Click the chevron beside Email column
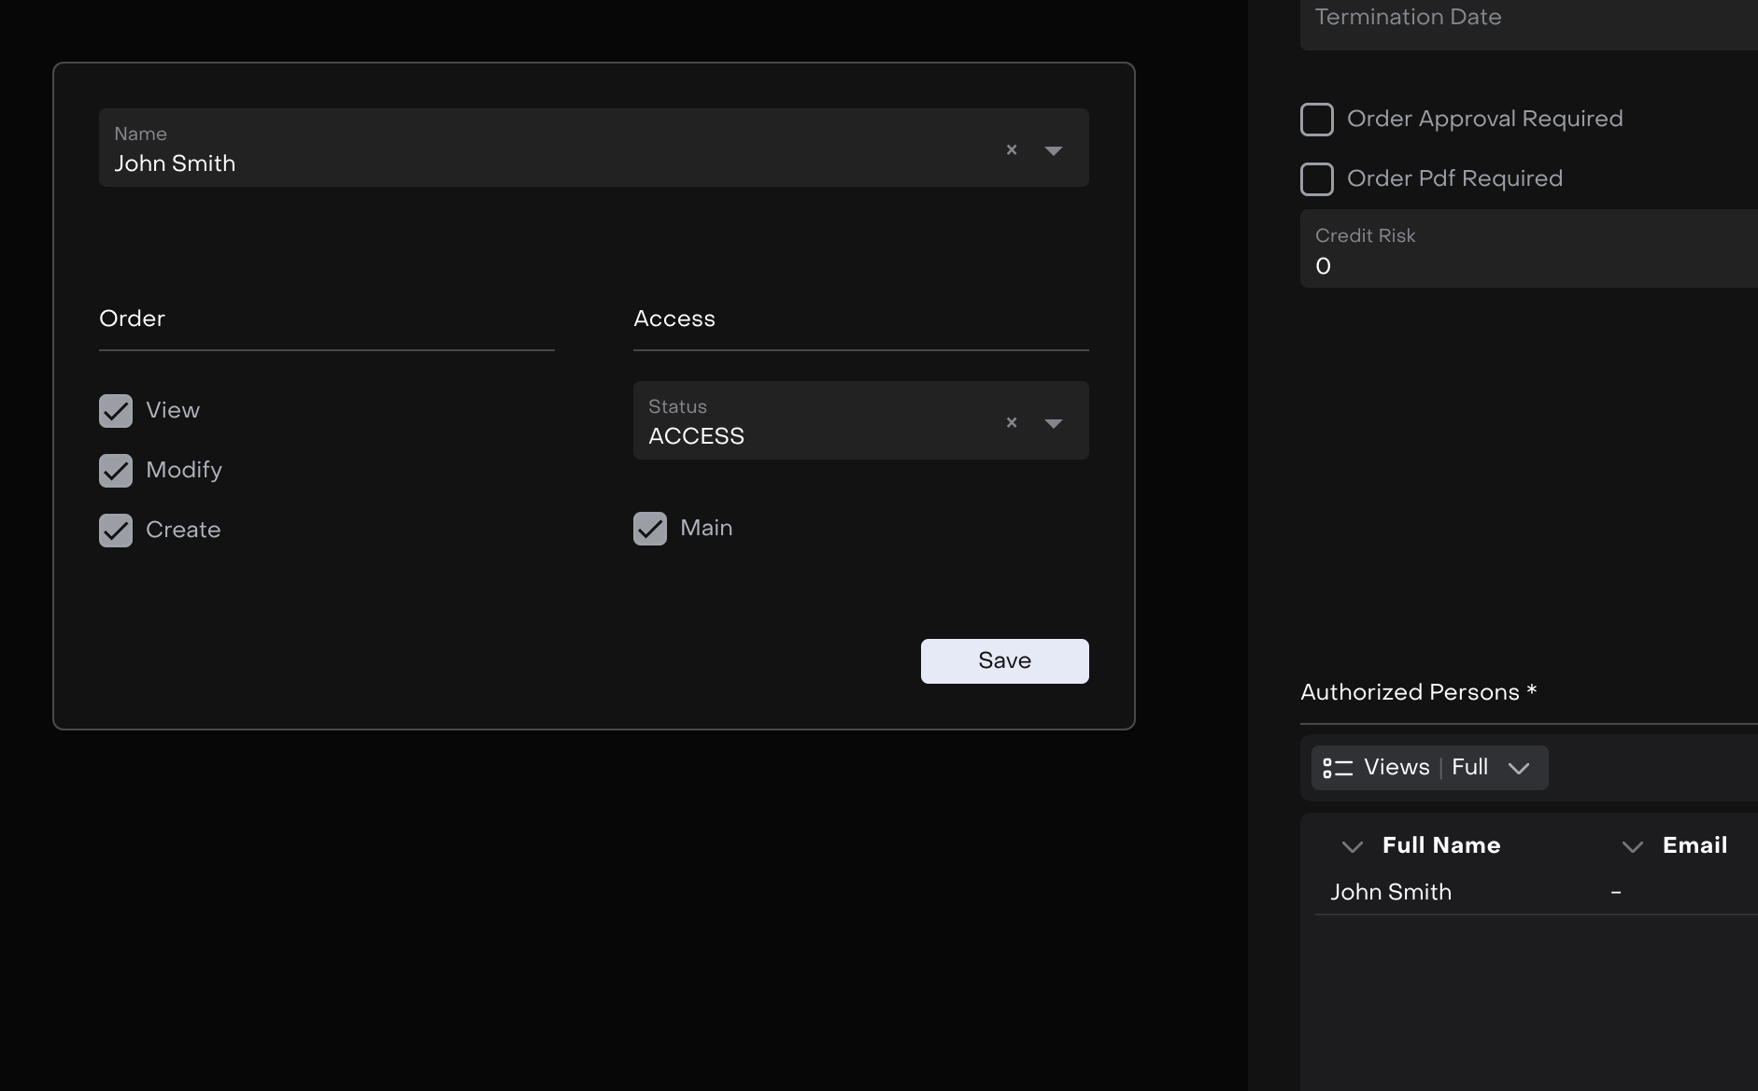Screen dimensions: 1758x1091 click(x=1632, y=846)
